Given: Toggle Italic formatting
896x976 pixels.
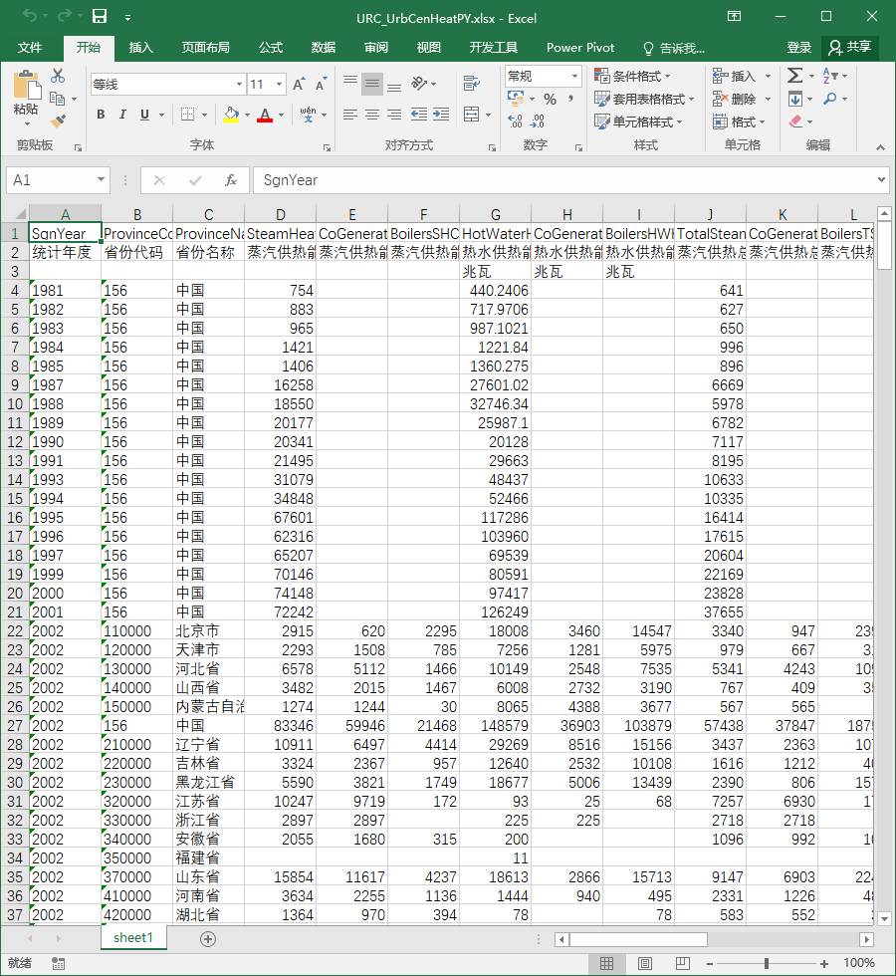Looking at the screenshot, I should pyautogui.click(x=122, y=115).
